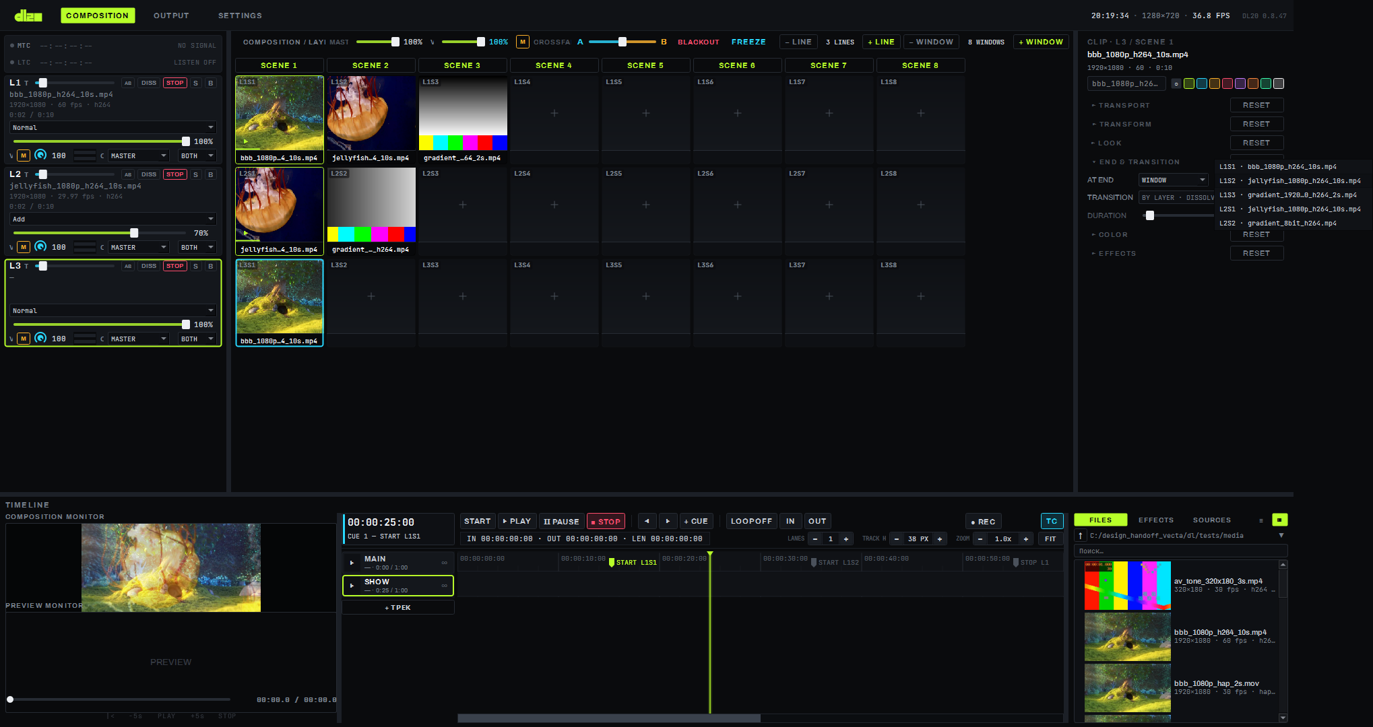Toggle loop icon on the MAIN track

[x=444, y=563]
